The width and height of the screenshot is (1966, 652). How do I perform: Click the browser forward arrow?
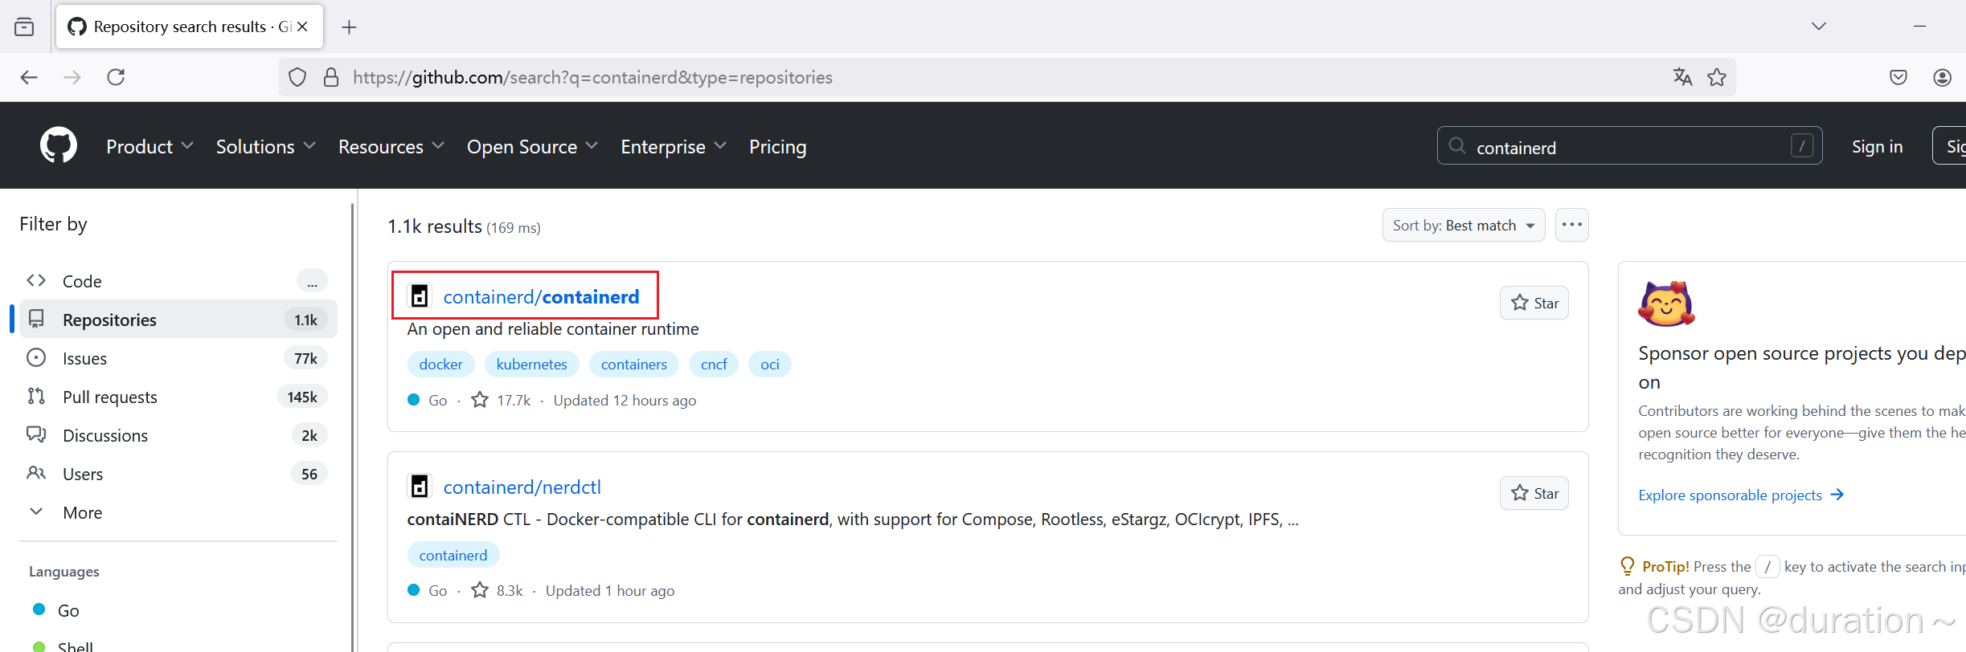(x=72, y=77)
